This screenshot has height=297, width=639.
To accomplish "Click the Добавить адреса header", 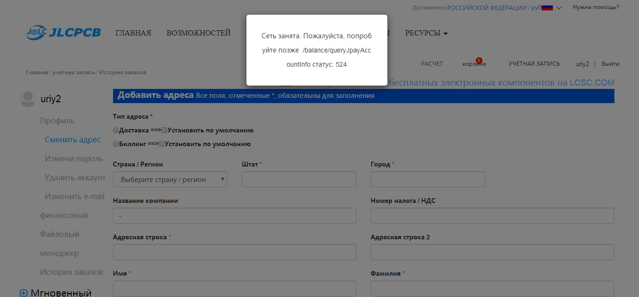I will tap(156, 95).
